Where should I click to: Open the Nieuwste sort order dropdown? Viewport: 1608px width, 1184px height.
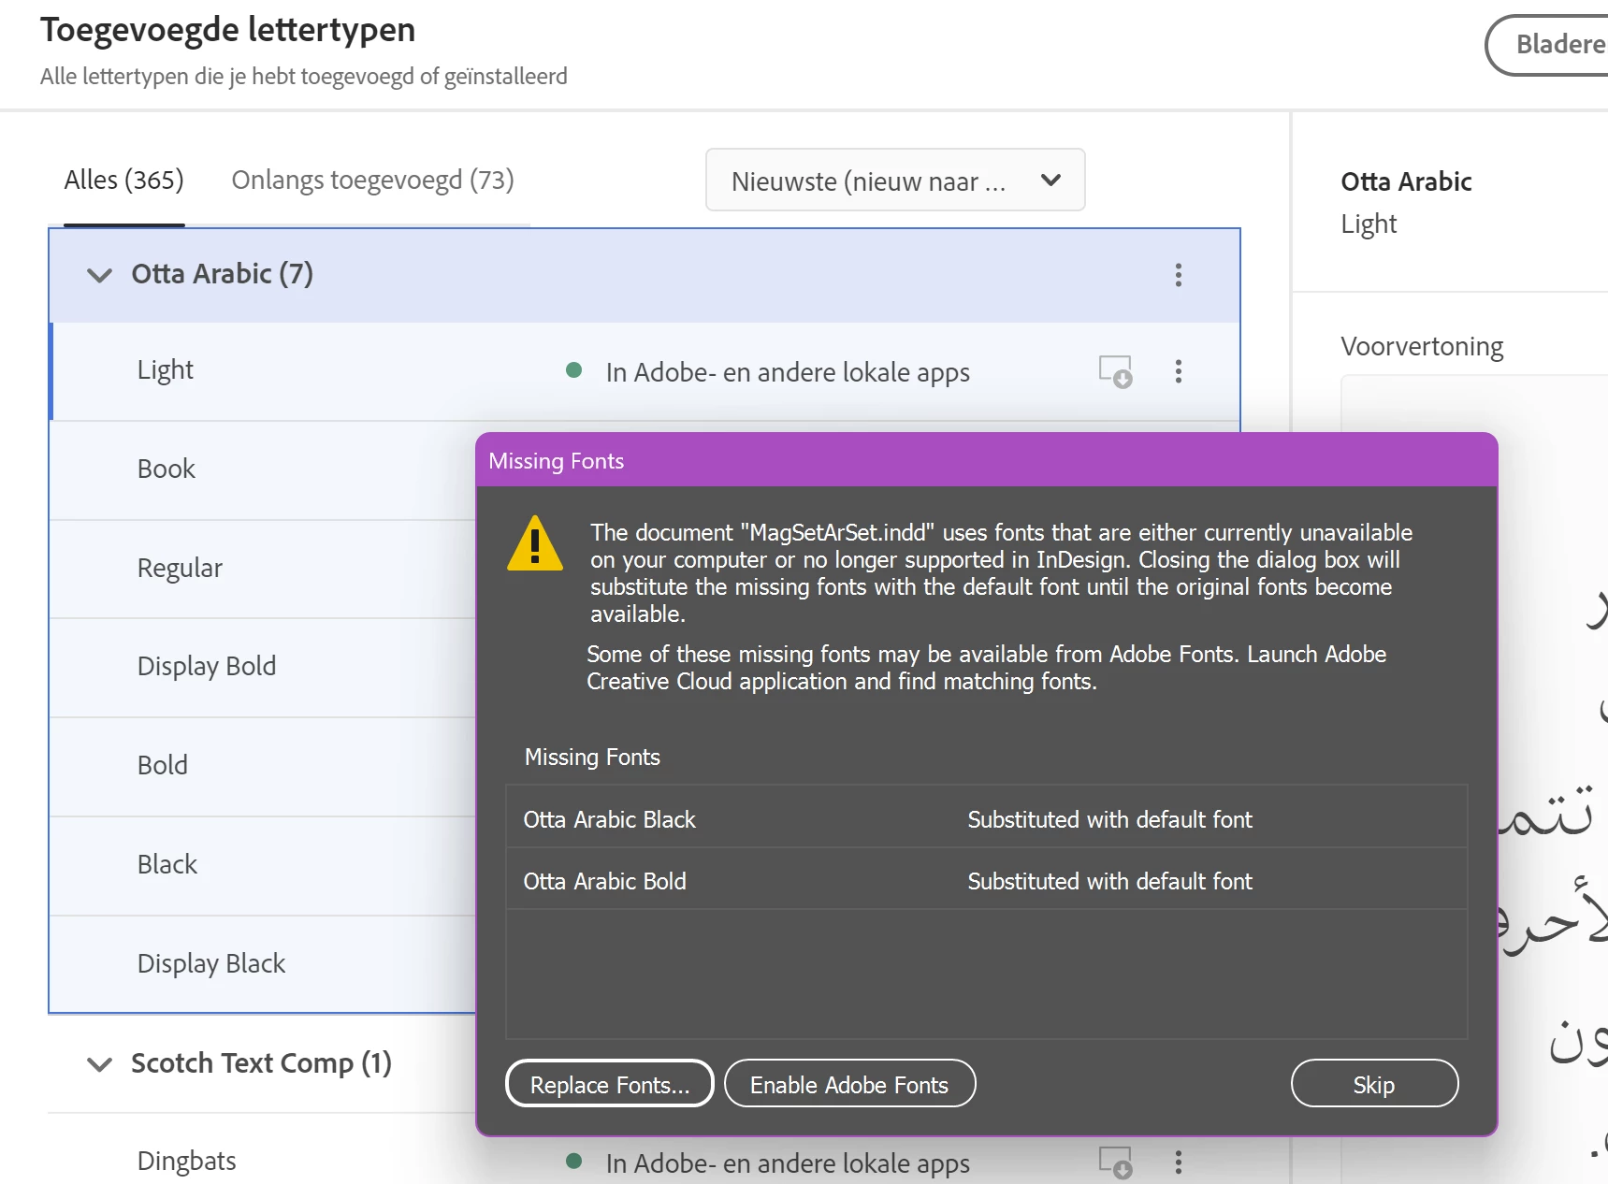coord(895,180)
